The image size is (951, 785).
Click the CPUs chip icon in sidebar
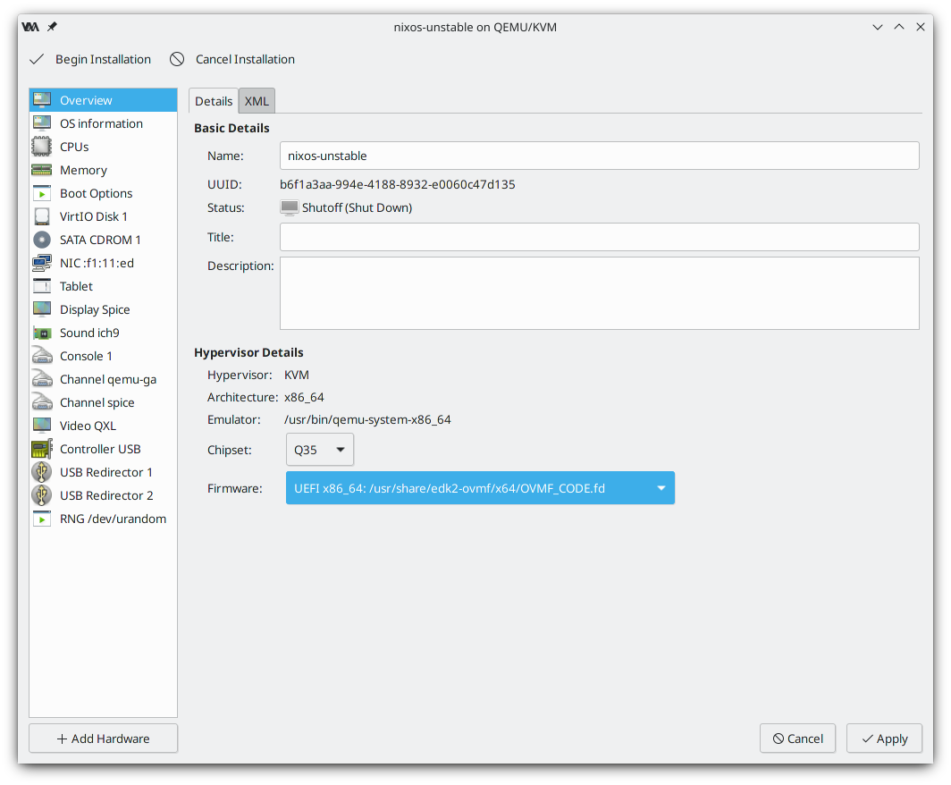(x=42, y=147)
